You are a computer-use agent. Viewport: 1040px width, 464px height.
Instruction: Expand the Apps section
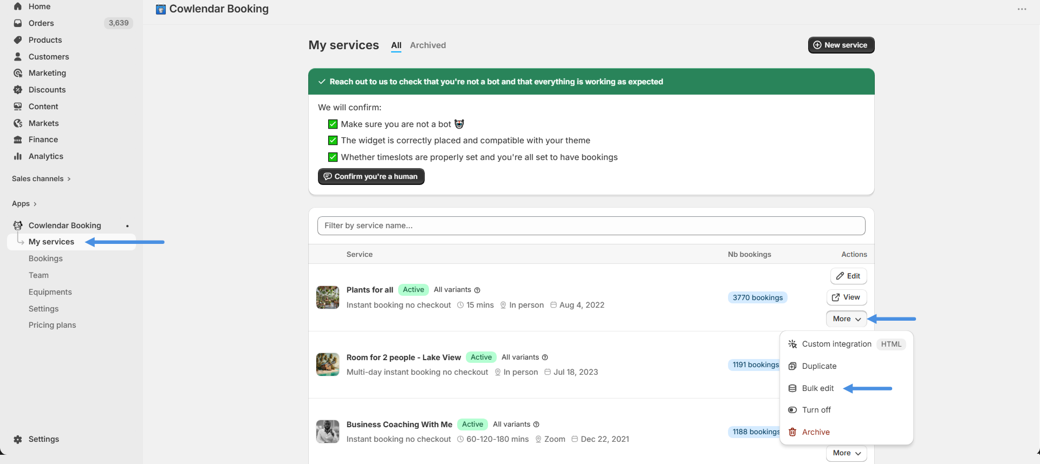24,204
